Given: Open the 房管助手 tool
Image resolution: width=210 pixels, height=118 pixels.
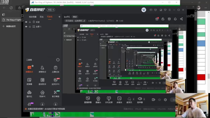Looking at the screenshot, I should click(x=42, y=69).
